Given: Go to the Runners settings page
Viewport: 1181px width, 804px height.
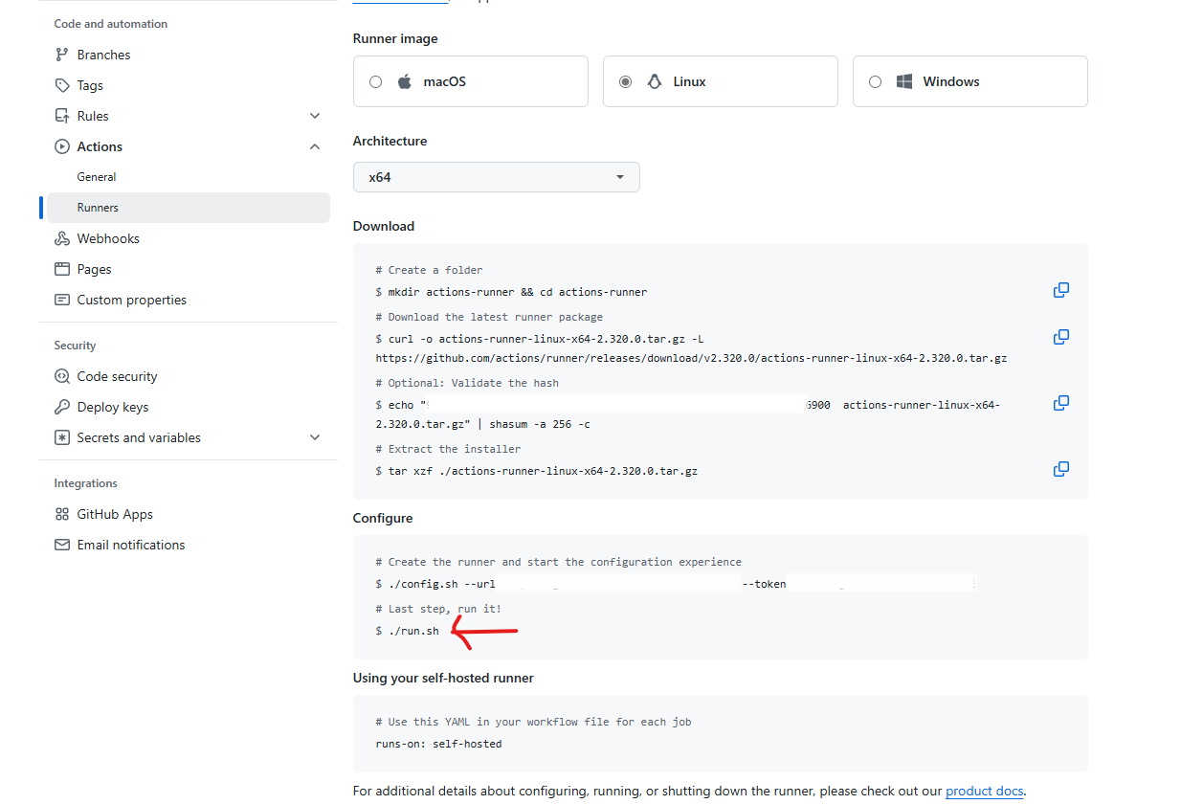Looking at the screenshot, I should (x=98, y=208).
